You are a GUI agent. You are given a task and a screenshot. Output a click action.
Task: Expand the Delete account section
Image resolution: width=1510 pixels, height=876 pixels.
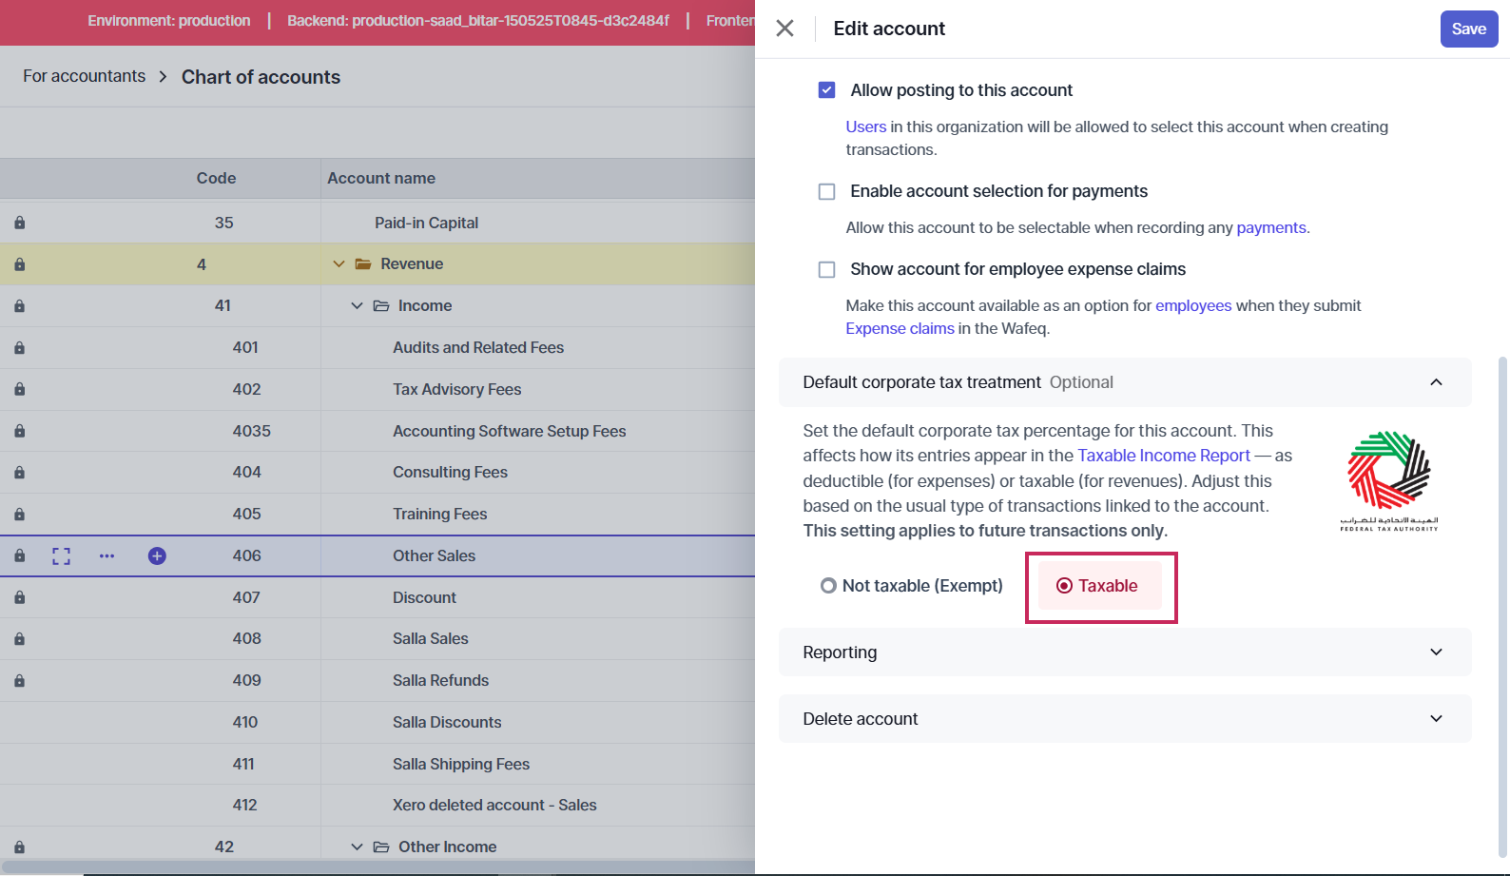point(1124,719)
